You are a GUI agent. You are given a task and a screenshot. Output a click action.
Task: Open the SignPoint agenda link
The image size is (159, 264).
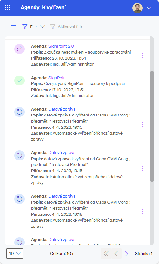(x=58, y=78)
